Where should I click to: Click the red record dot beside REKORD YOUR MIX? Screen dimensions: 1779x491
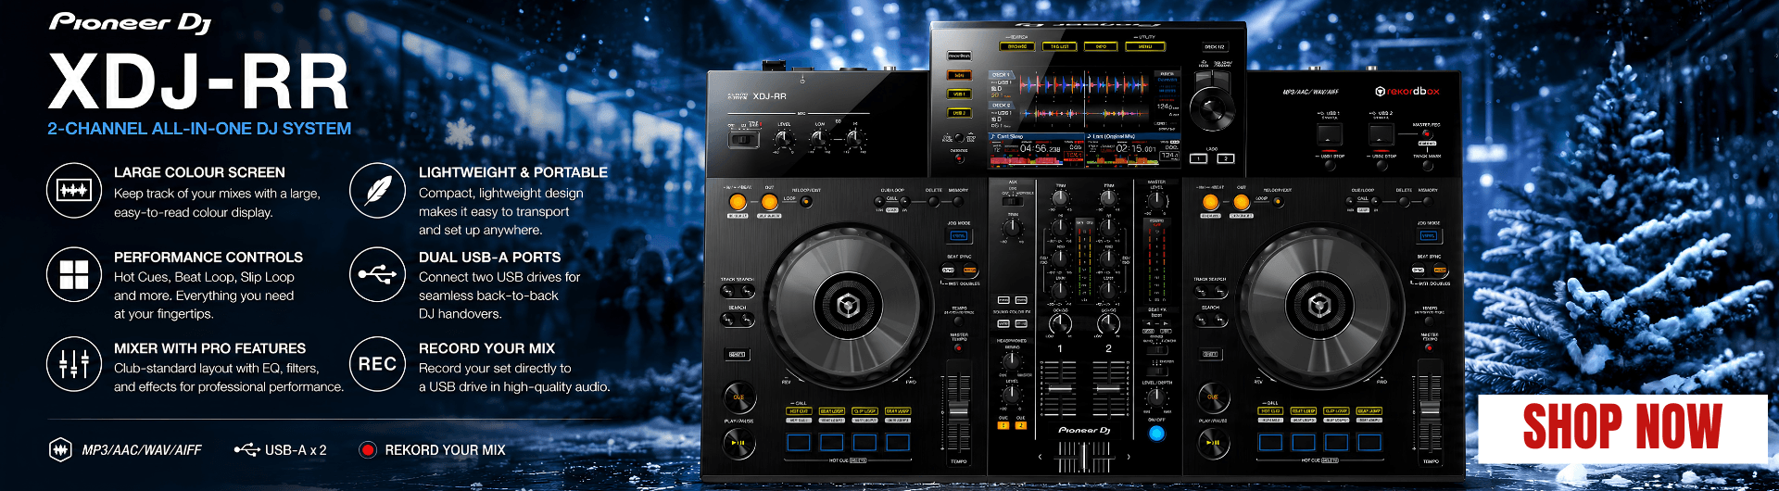click(x=368, y=450)
